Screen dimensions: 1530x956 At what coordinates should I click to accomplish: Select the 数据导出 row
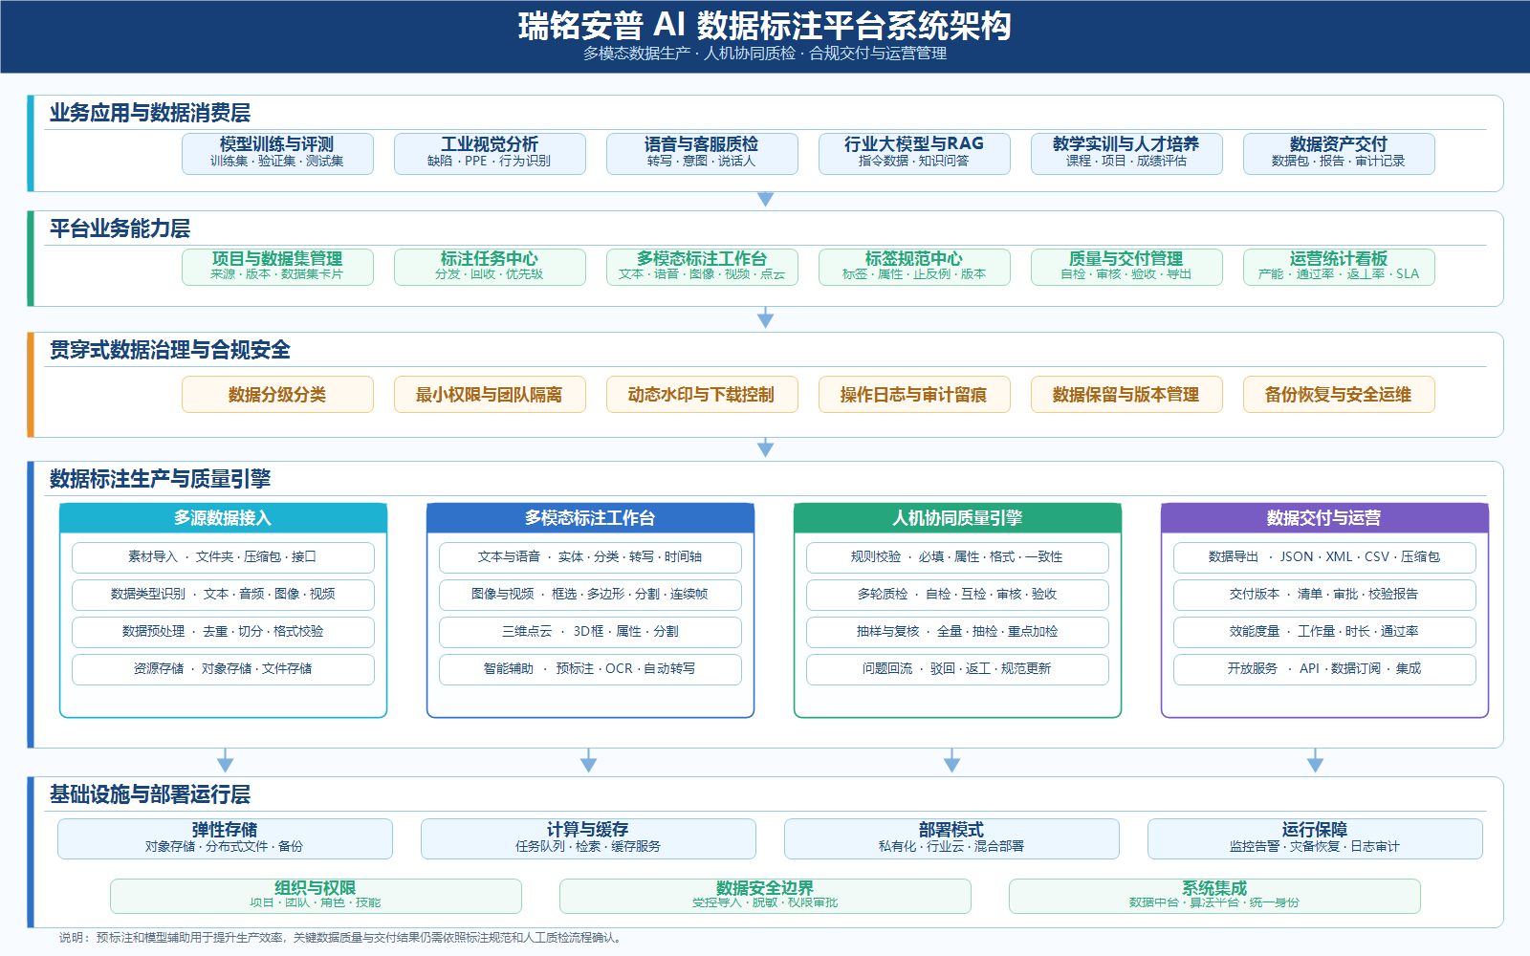(1324, 557)
